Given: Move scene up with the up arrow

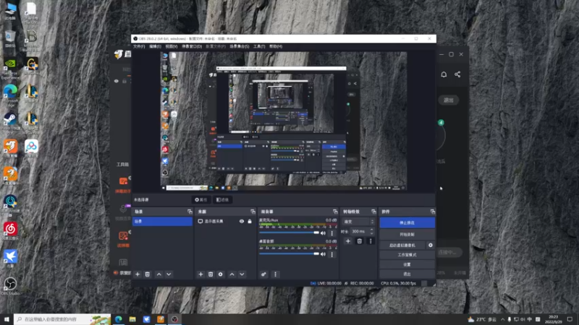Looking at the screenshot, I should pos(159,274).
